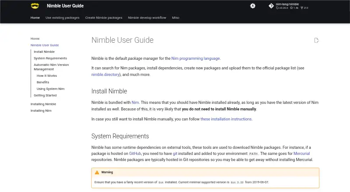The height and width of the screenshot is (192, 350).
Task: Follow the Nim programming language link
Action: point(195,58)
